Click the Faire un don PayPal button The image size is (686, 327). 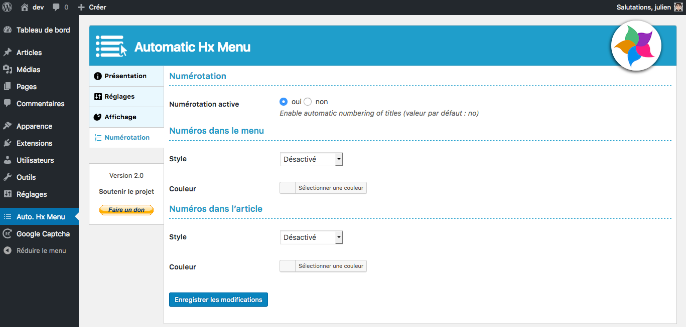[x=126, y=210]
